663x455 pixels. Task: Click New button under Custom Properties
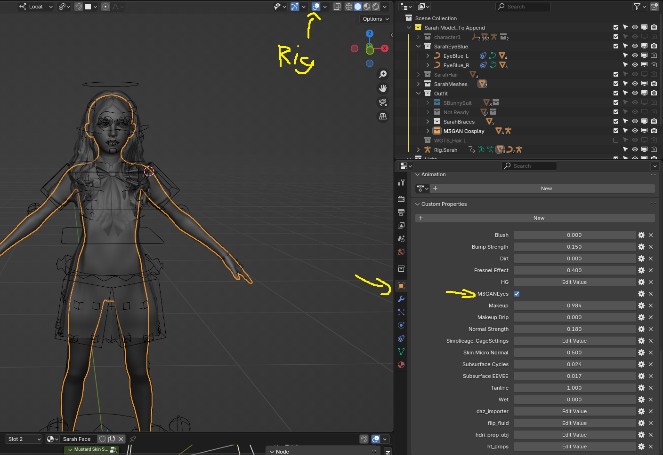pos(535,218)
